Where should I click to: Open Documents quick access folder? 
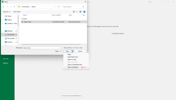(x=10, y=38)
